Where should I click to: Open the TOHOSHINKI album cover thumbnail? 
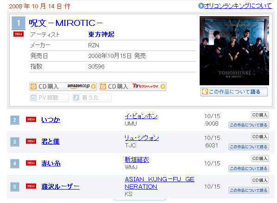[234, 51]
